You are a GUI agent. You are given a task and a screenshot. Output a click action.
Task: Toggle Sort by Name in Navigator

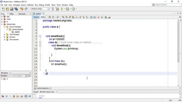tap(26, 96)
